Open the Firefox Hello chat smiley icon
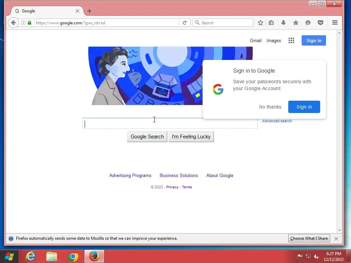The image size is (351, 263). click(x=308, y=23)
